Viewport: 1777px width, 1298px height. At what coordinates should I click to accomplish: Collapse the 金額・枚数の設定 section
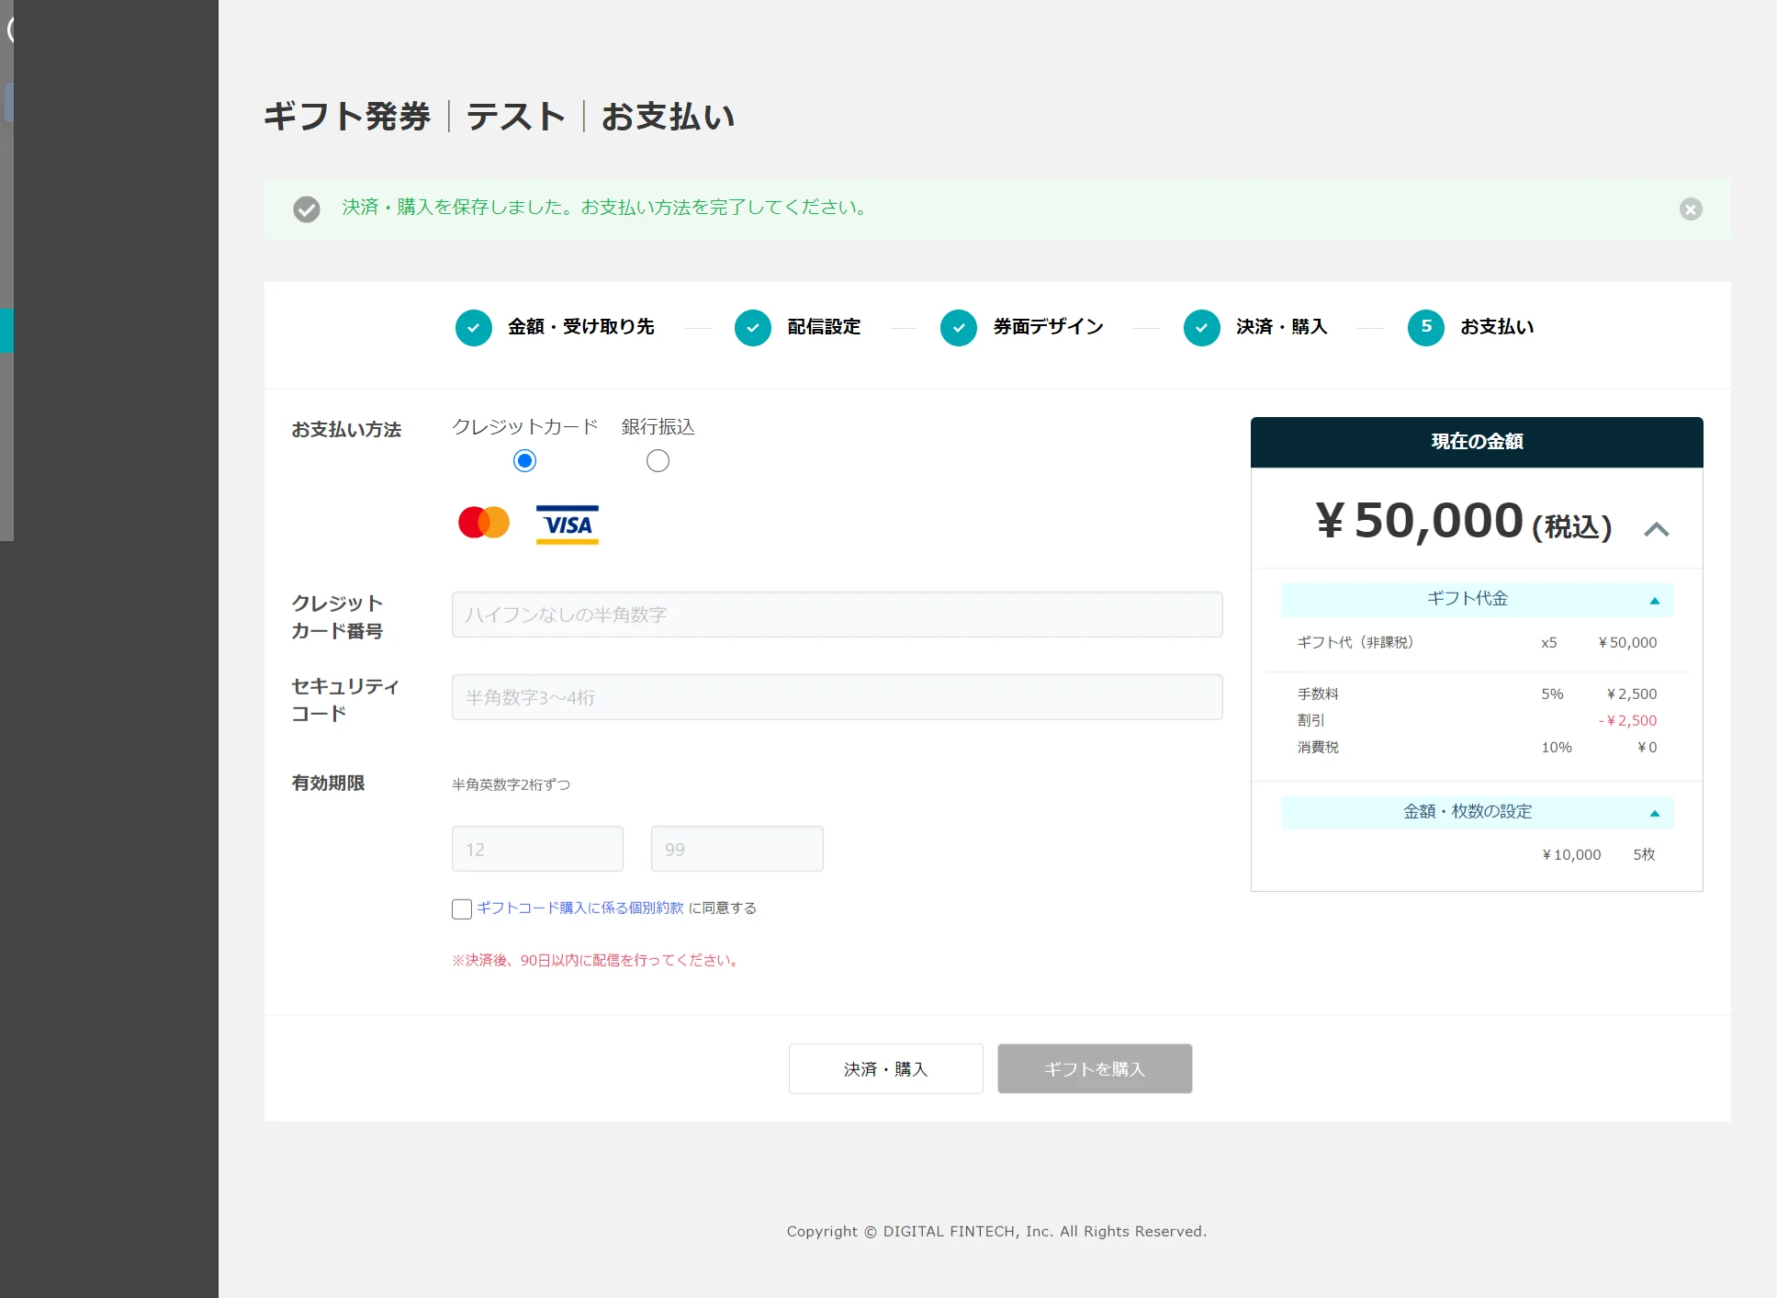[1477, 813]
